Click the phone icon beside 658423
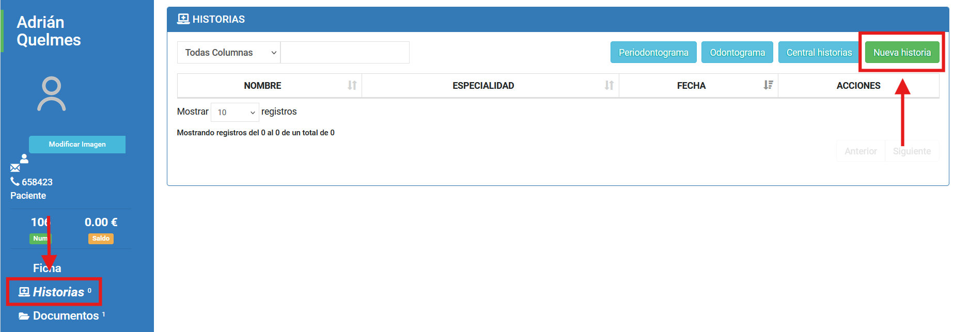The height and width of the screenshot is (332, 954). (15, 181)
